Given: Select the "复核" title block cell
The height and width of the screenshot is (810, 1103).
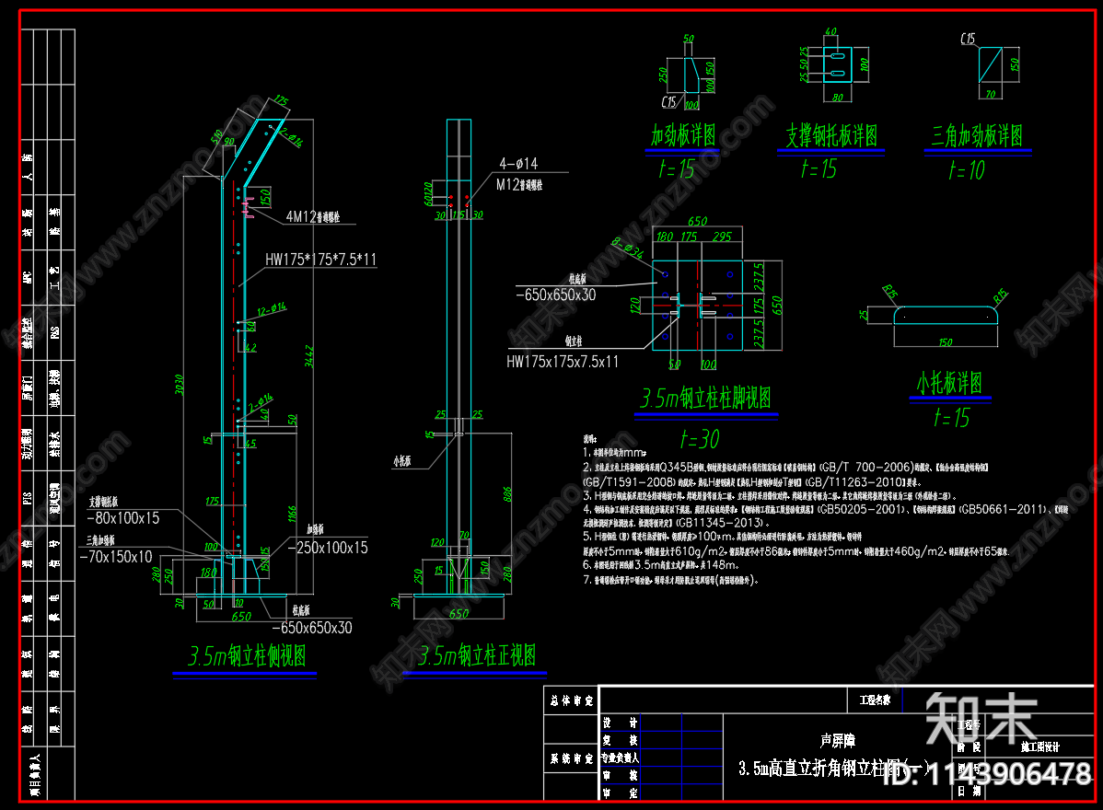Looking at the screenshot, I should 620,740.
